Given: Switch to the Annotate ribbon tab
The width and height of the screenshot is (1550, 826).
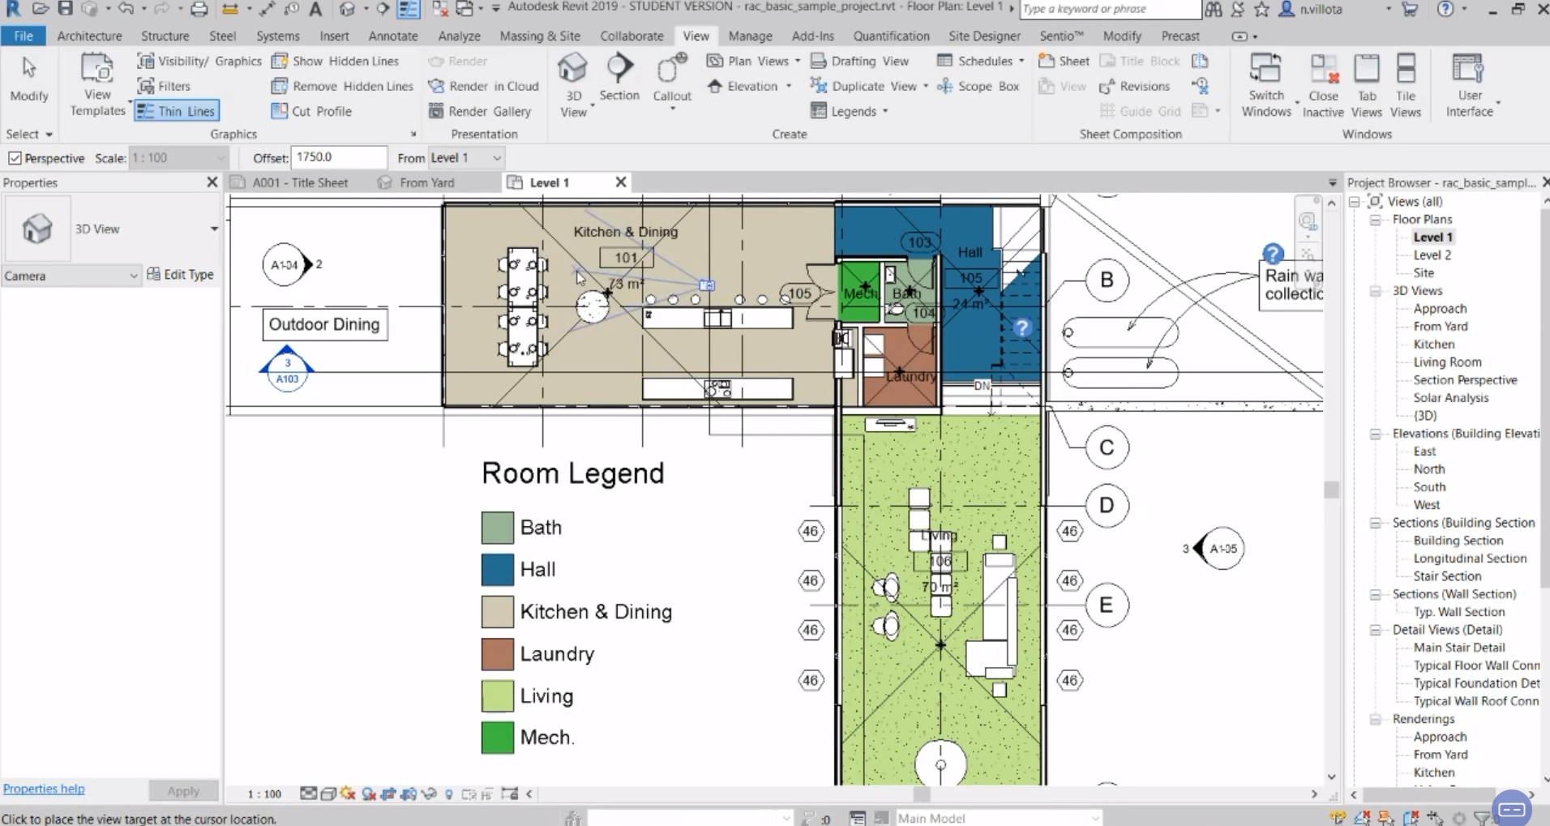Looking at the screenshot, I should 393,36.
